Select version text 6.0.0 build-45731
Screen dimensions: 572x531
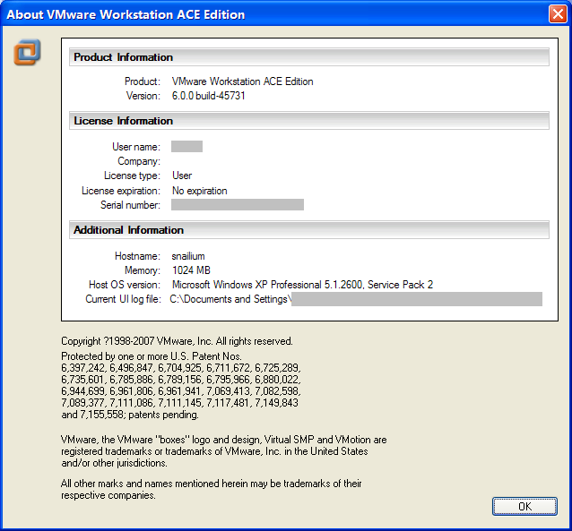pos(208,96)
